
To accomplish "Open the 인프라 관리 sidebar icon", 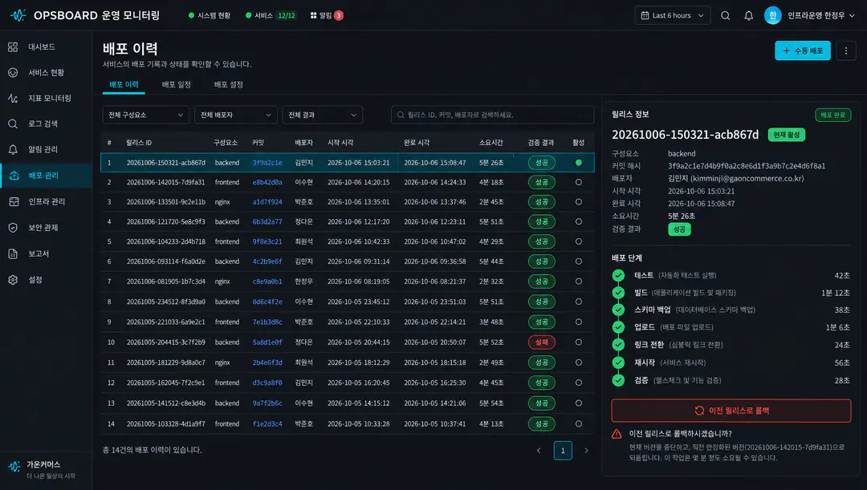I will 14,201.
